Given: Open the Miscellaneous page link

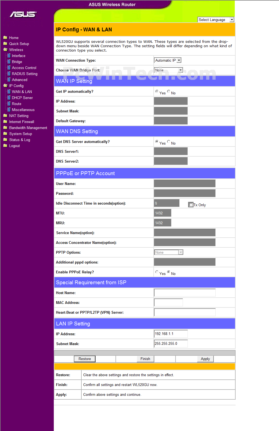Looking at the screenshot, I should point(23,110).
